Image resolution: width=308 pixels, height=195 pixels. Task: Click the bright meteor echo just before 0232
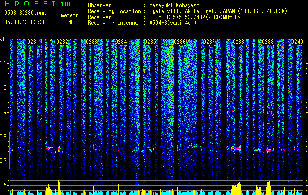[x=48, y=149]
